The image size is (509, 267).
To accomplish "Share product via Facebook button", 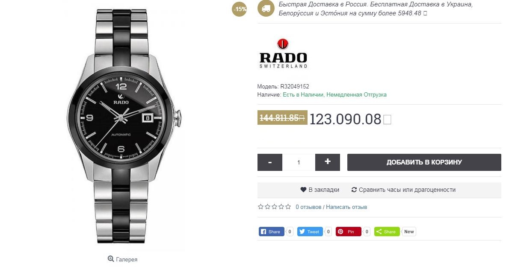I will click(271, 232).
